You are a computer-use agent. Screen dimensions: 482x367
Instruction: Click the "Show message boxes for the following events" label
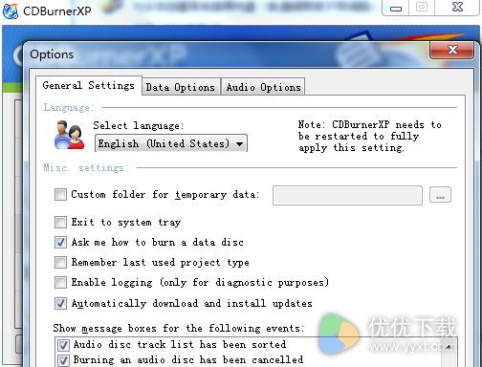pyautogui.click(x=179, y=328)
